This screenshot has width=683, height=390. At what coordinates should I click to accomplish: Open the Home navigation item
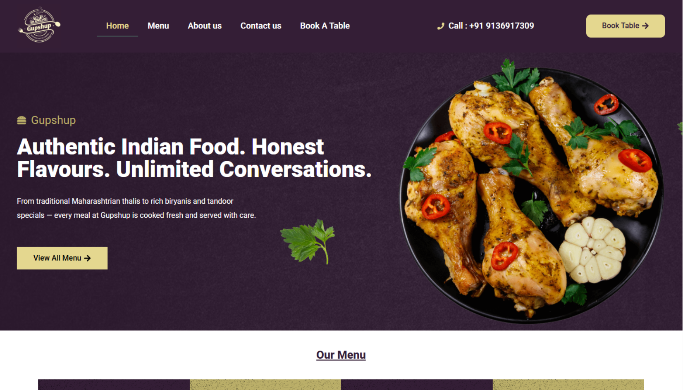click(x=117, y=26)
